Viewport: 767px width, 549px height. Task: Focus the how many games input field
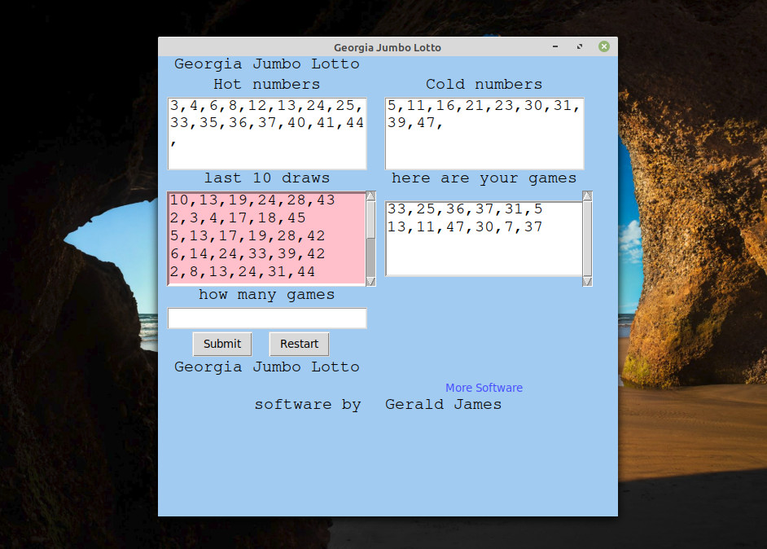pyautogui.click(x=267, y=318)
